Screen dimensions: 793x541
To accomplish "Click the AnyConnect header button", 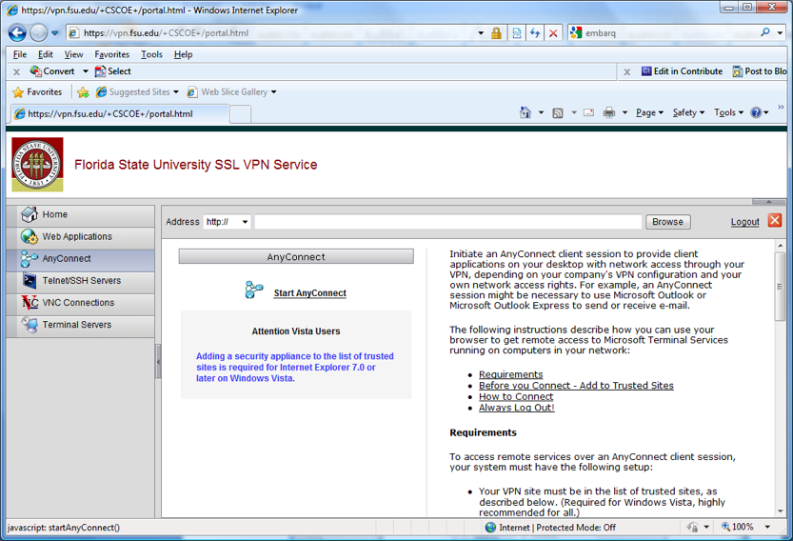I will coord(296,256).
